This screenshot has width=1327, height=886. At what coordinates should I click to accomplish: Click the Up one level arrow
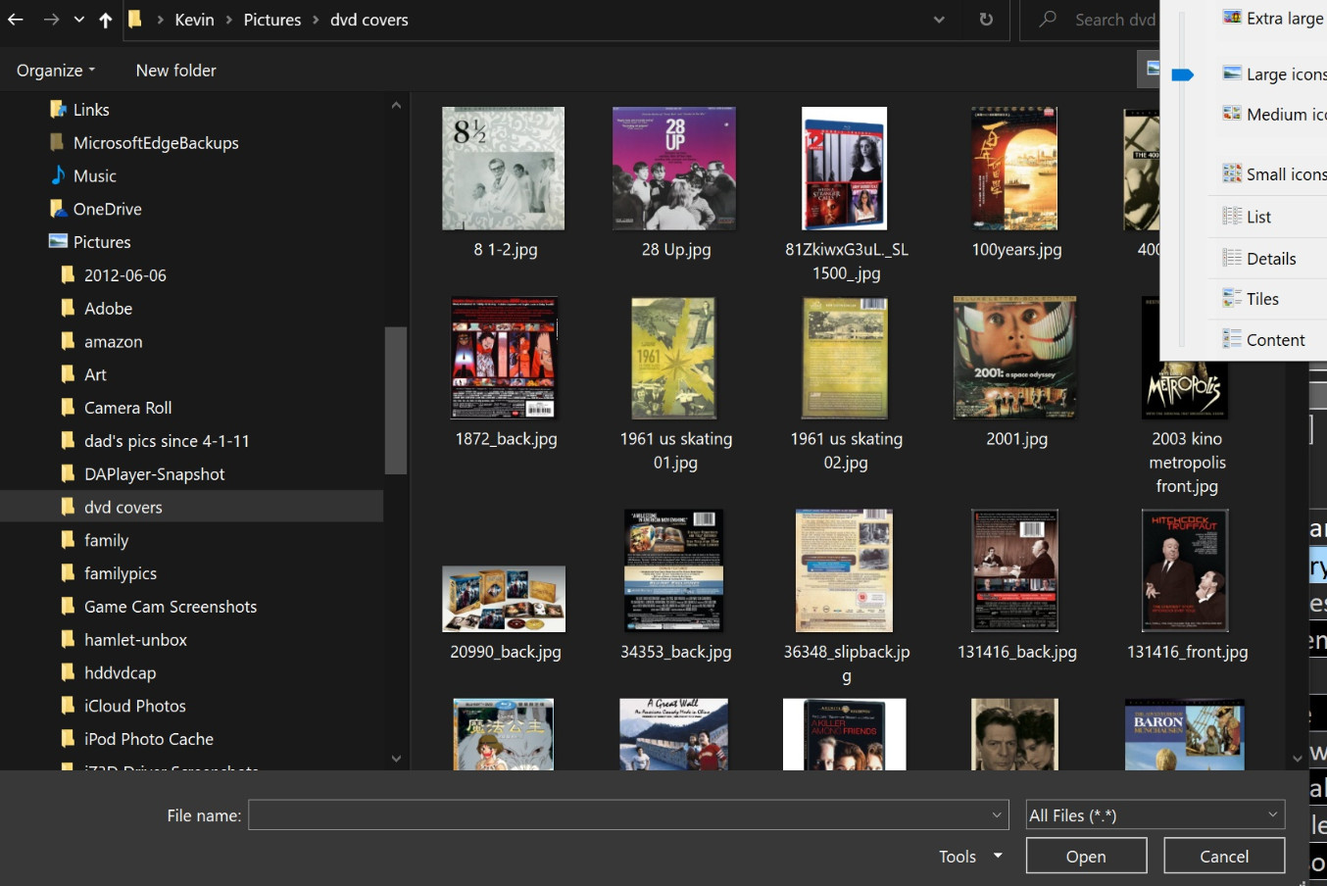[105, 20]
